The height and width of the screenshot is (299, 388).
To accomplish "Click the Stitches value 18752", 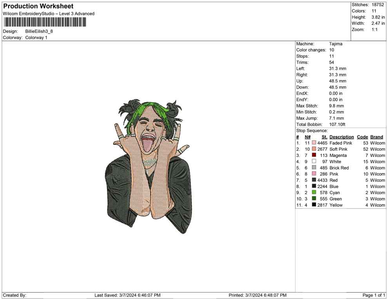I will click(377, 5).
